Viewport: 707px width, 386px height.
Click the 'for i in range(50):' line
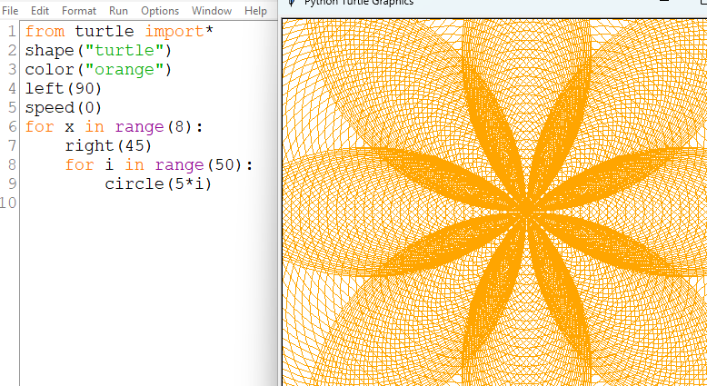click(159, 165)
